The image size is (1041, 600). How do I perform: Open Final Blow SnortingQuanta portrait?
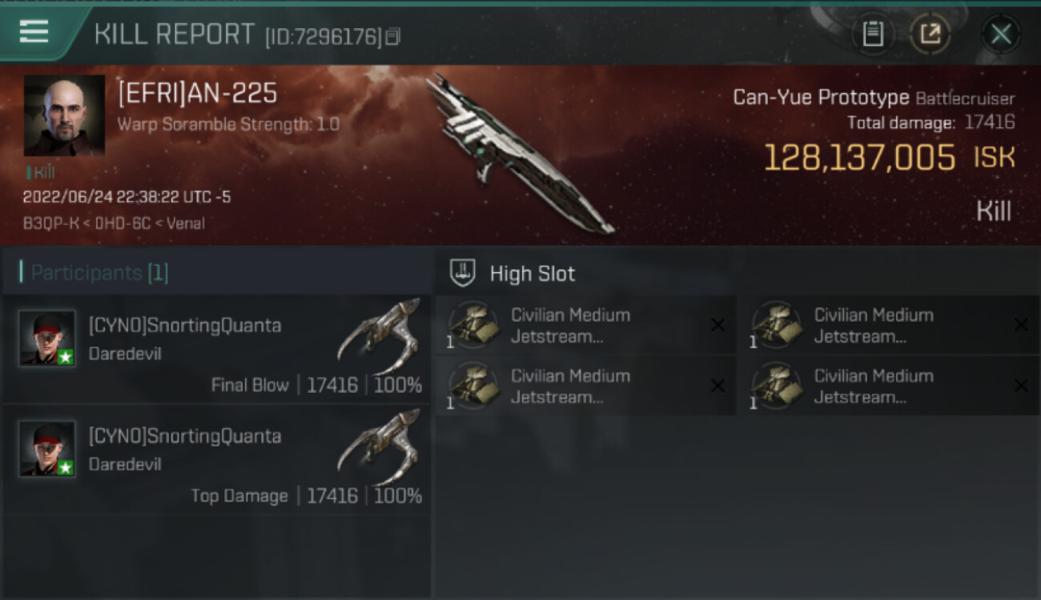[48, 338]
